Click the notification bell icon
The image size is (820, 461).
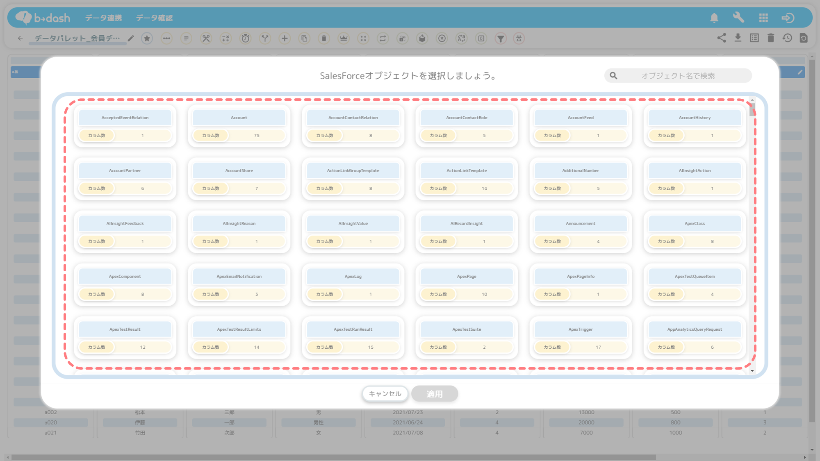click(714, 18)
